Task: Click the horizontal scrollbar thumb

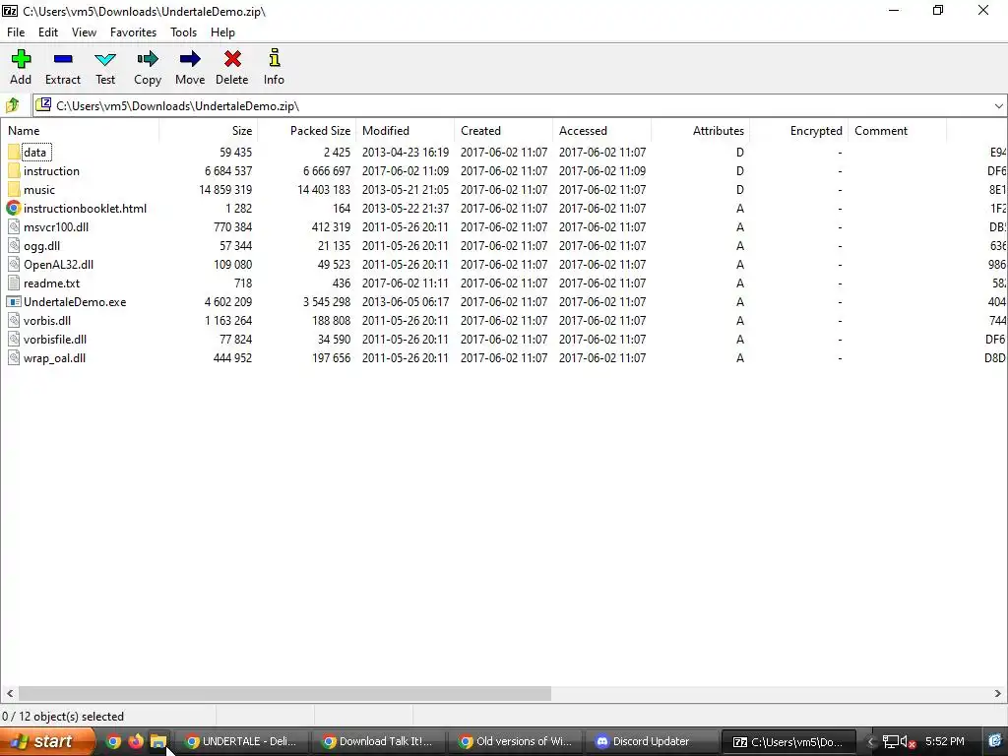Action: click(x=284, y=694)
